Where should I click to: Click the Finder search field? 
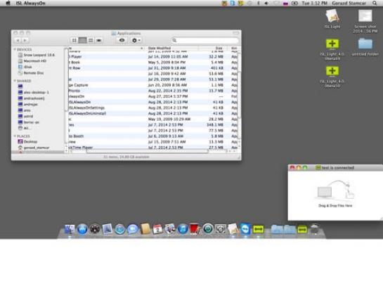(205, 40)
